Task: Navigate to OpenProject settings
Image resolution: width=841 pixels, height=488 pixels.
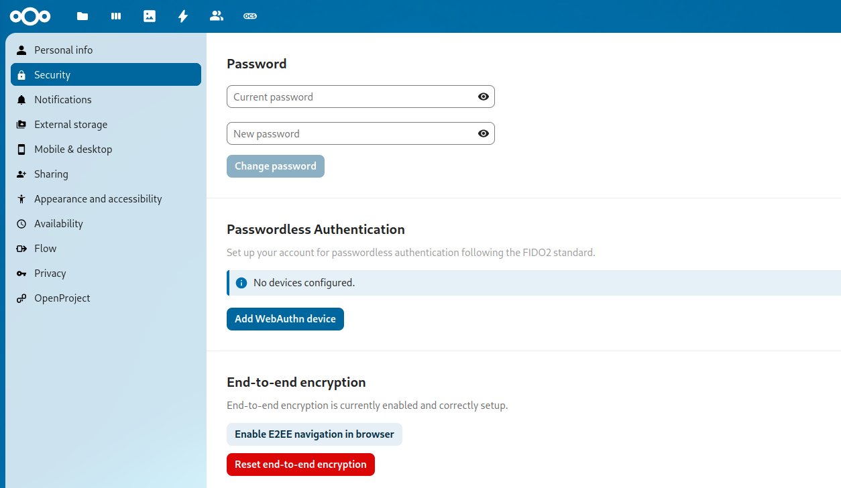Action: pyautogui.click(x=62, y=298)
